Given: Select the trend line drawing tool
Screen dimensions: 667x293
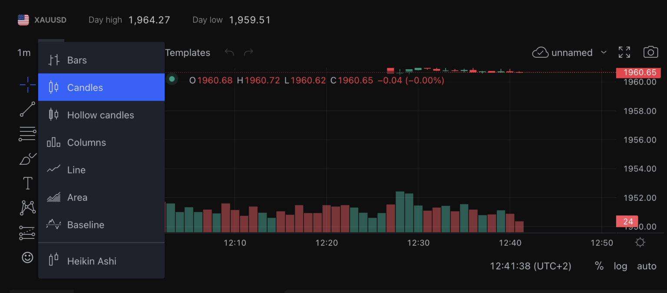Looking at the screenshot, I should point(27,109).
